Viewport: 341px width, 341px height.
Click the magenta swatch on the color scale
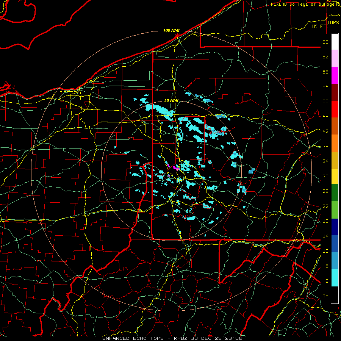[335, 75]
